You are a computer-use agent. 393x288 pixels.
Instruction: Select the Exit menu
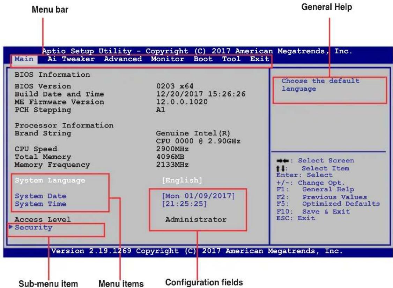259,59
